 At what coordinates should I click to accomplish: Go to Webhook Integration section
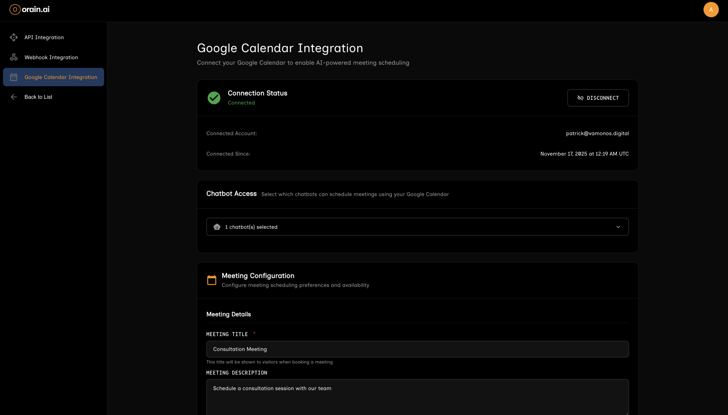click(x=51, y=57)
